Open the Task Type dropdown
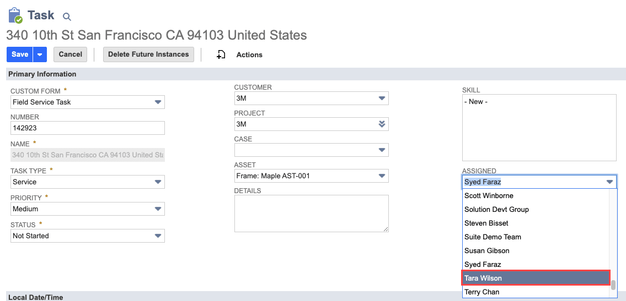The height and width of the screenshot is (301, 626). point(158,182)
